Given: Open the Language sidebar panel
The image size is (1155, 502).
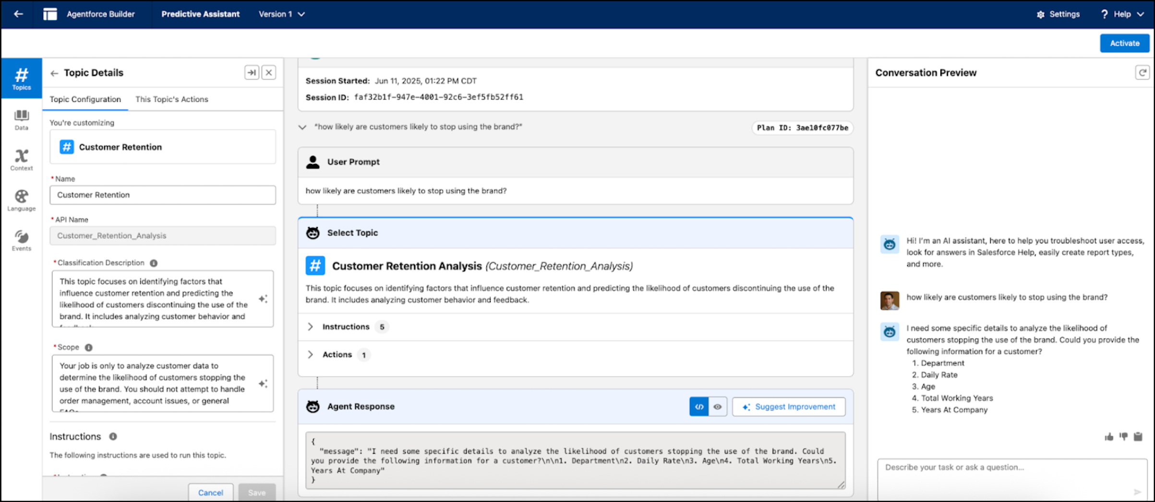Looking at the screenshot, I should pos(22,200).
